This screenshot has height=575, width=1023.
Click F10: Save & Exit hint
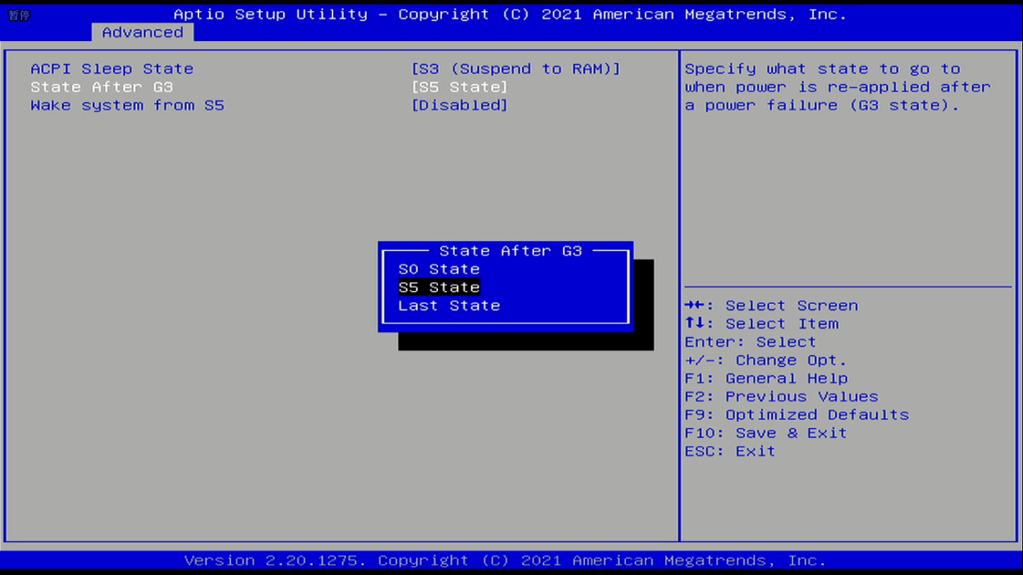click(x=766, y=433)
